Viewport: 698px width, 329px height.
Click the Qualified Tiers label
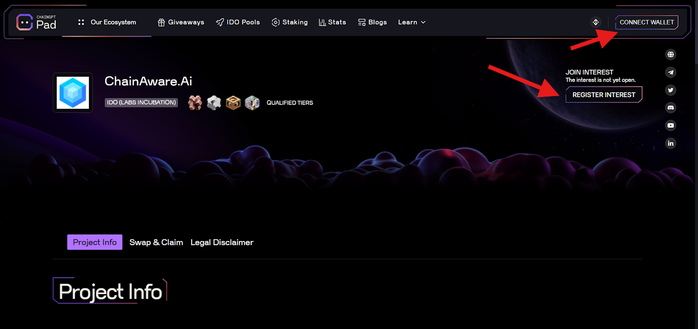290,103
